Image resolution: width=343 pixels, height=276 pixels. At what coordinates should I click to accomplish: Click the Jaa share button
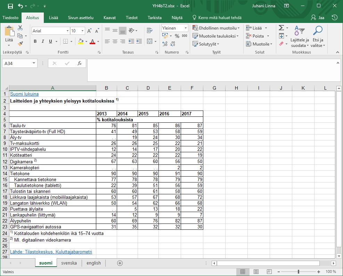(318, 18)
